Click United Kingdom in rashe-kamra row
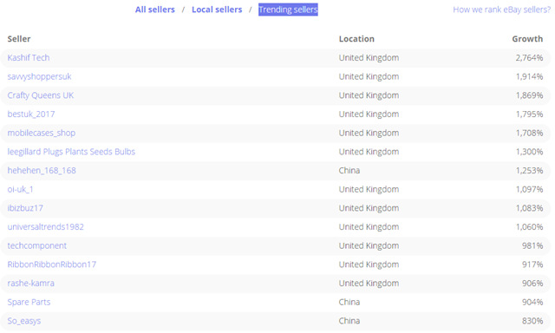The height and width of the screenshot is (333, 555). (369, 283)
